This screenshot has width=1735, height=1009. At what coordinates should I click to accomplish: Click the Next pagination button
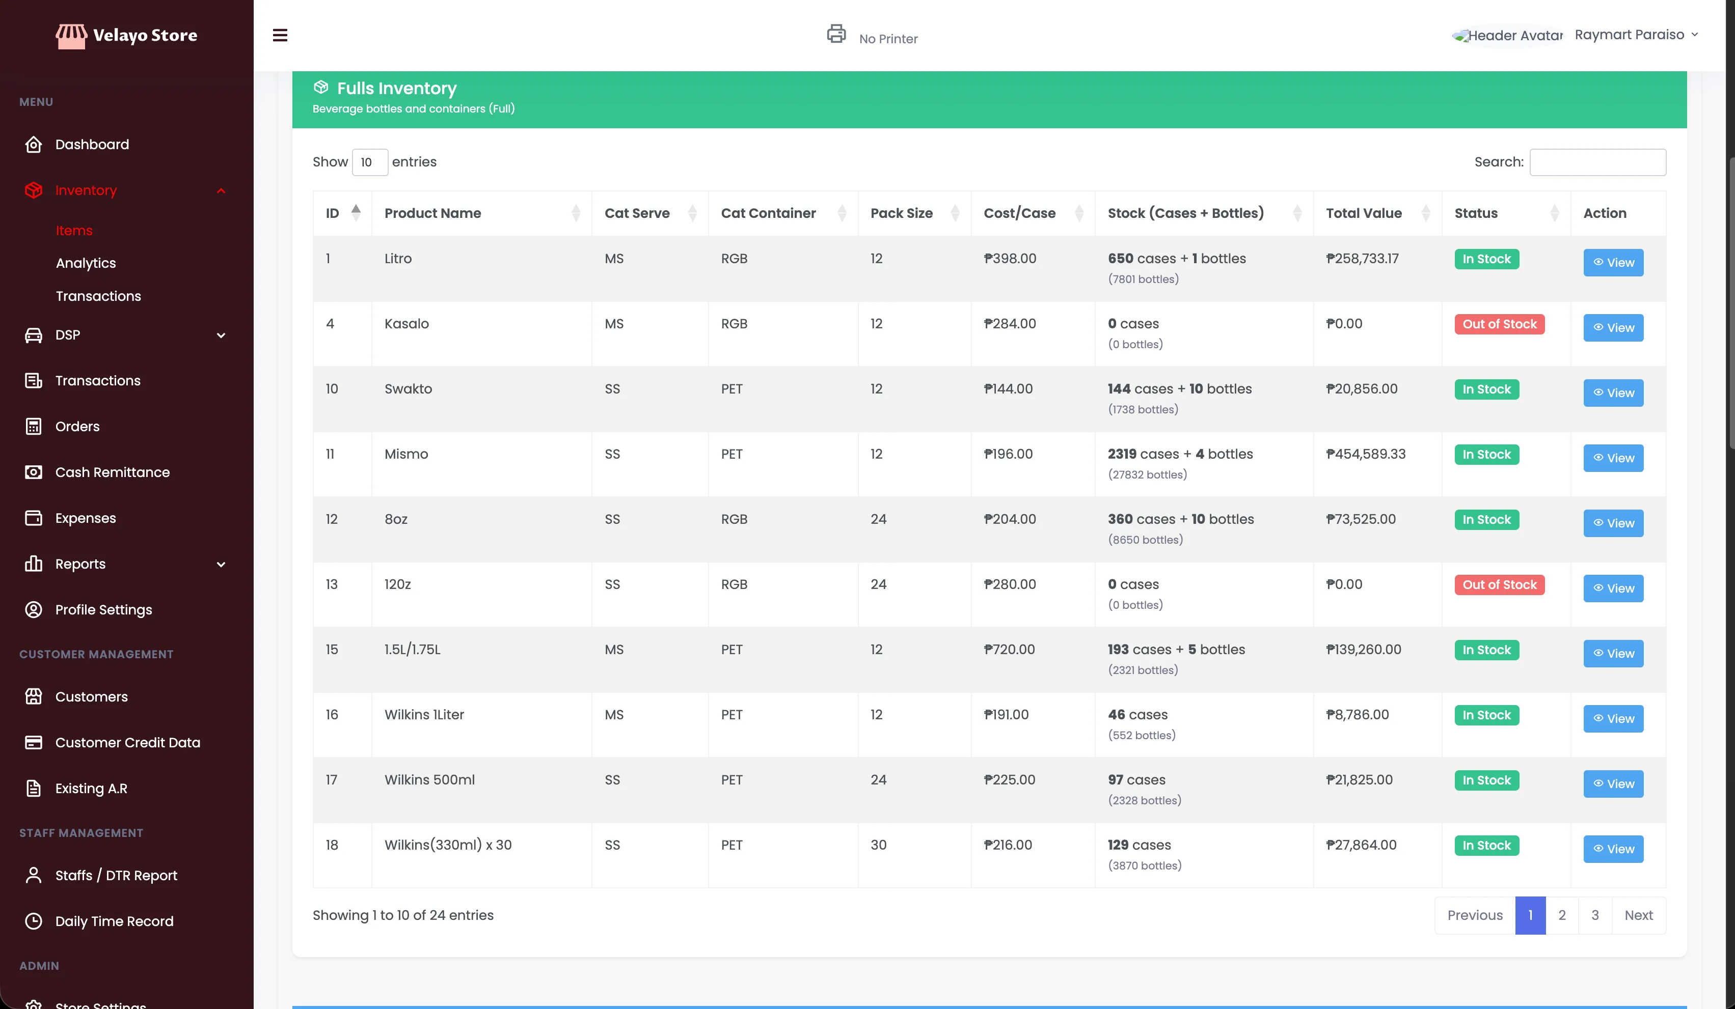click(x=1638, y=915)
